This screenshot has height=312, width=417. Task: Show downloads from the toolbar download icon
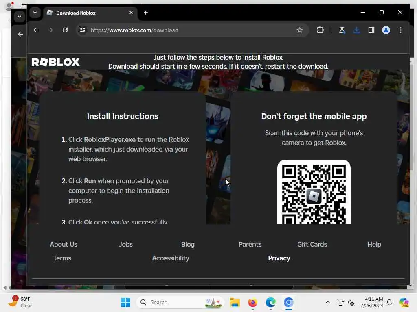[x=357, y=30]
